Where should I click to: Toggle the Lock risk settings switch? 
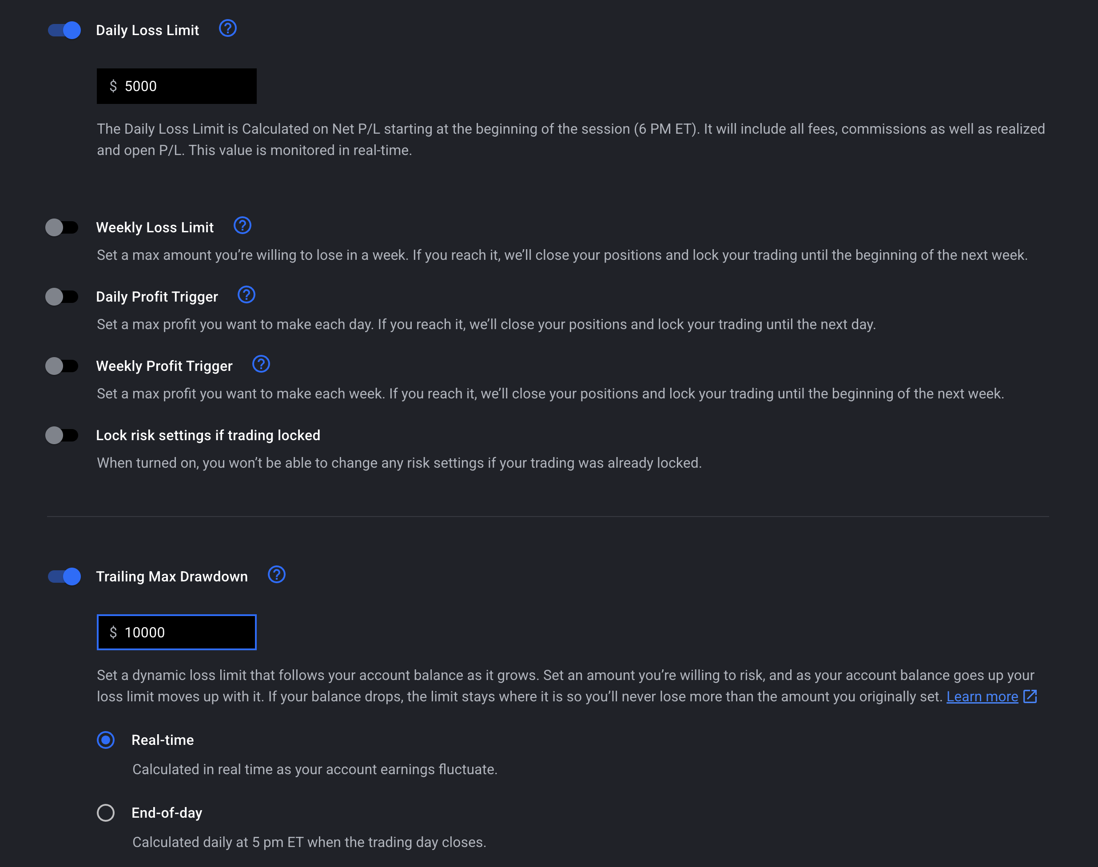click(62, 435)
